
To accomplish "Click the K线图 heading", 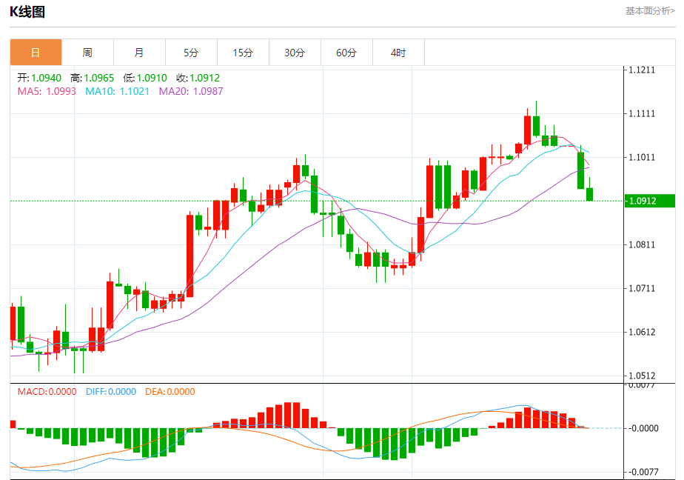I will click(27, 12).
